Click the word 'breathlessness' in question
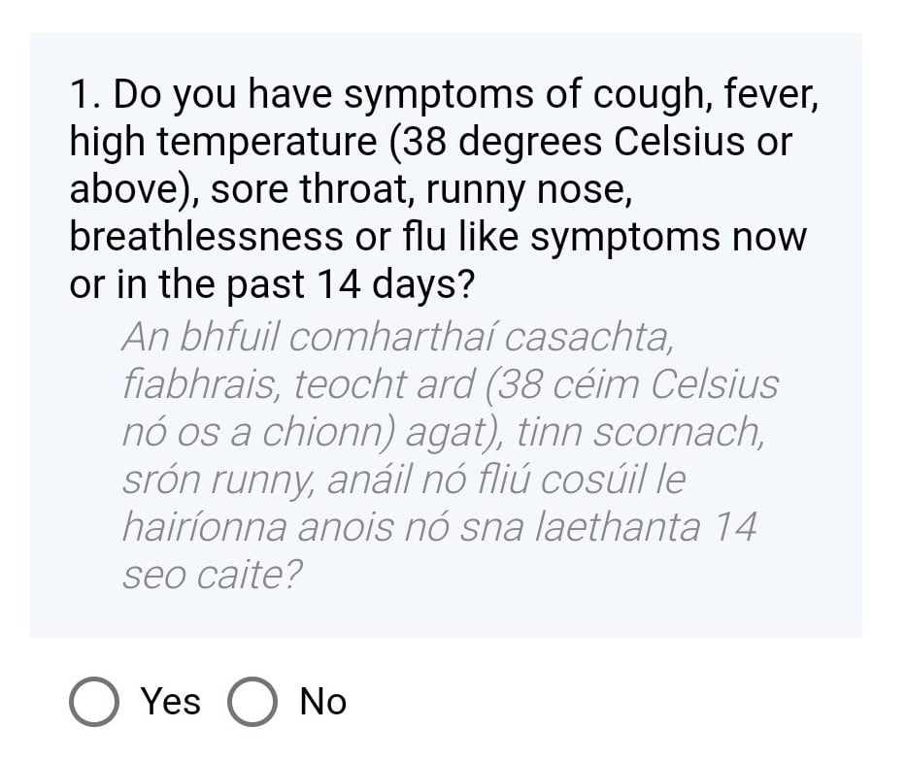 click(207, 236)
